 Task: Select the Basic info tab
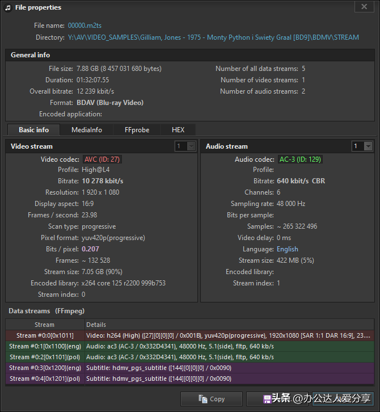(x=34, y=130)
